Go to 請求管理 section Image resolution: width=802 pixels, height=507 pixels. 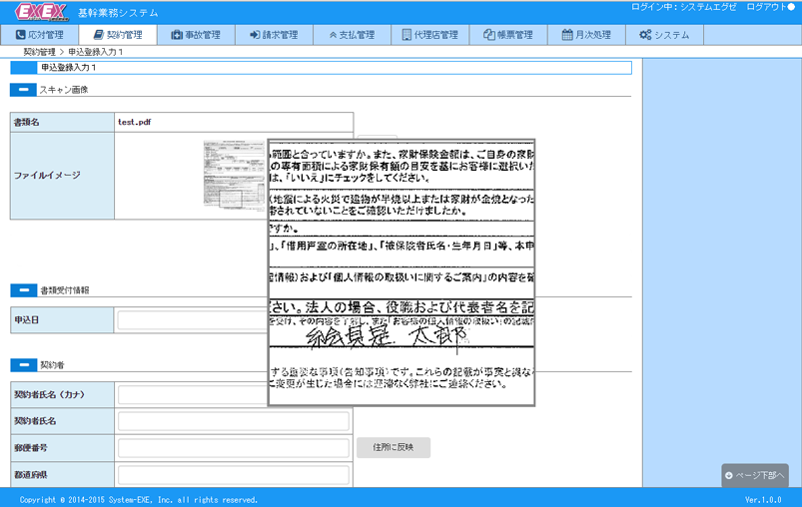[x=274, y=35]
